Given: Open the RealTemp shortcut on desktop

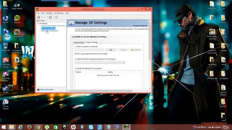Looking at the screenshot, I should coord(212,34).
